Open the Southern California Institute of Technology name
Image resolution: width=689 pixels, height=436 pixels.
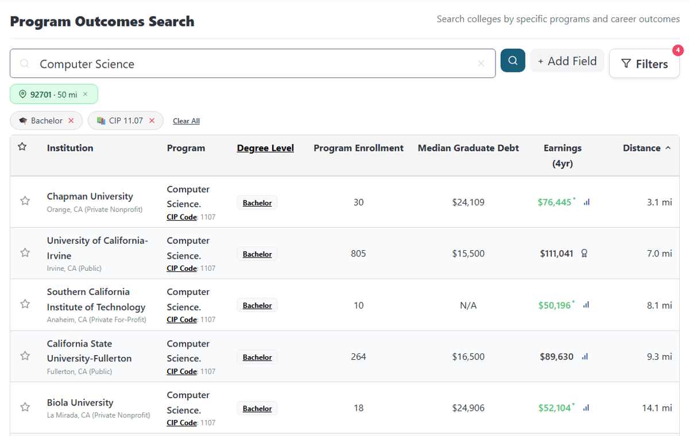click(x=96, y=299)
